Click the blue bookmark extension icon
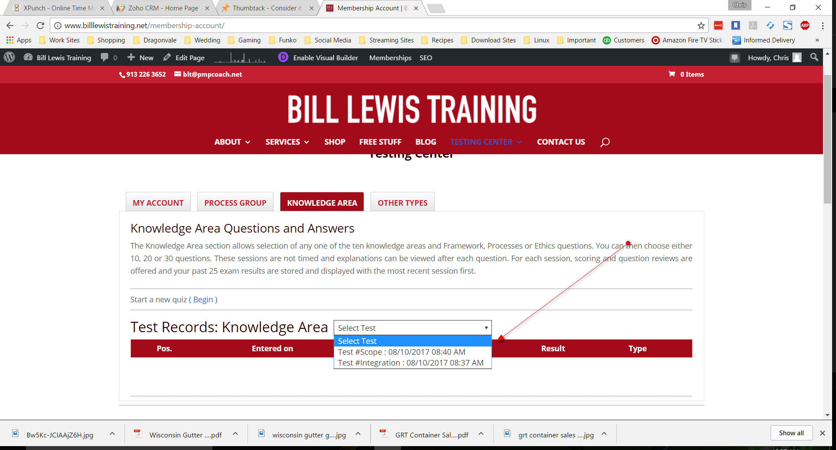 click(735, 26)
